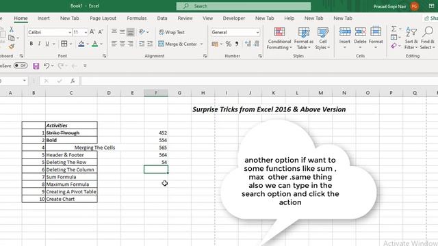Click the Font Color letter A icon

[95, 44]
